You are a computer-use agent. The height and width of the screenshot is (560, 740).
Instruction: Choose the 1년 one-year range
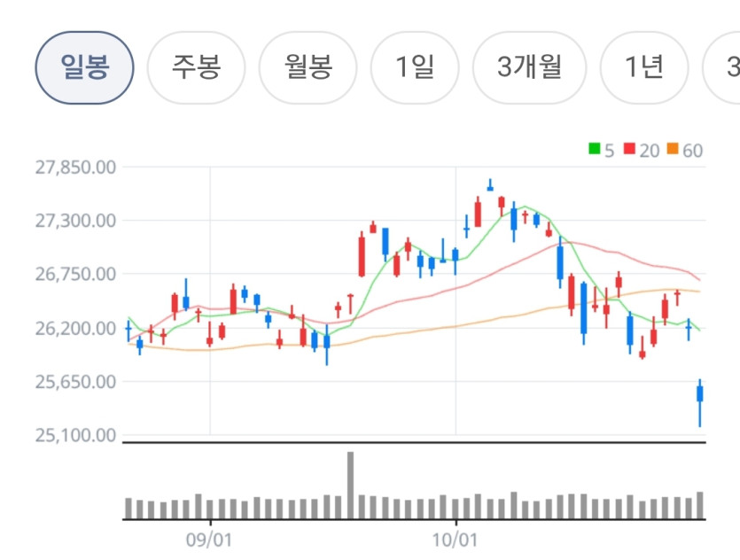click(644, 67)
